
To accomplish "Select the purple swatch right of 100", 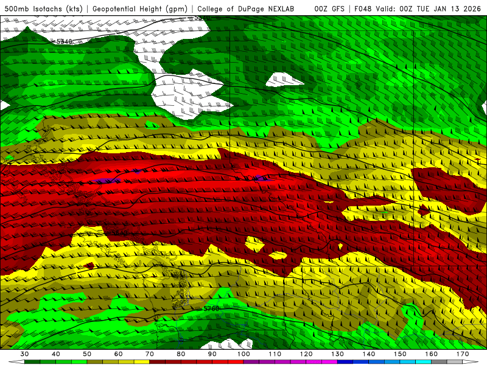I will click(251, 362).
